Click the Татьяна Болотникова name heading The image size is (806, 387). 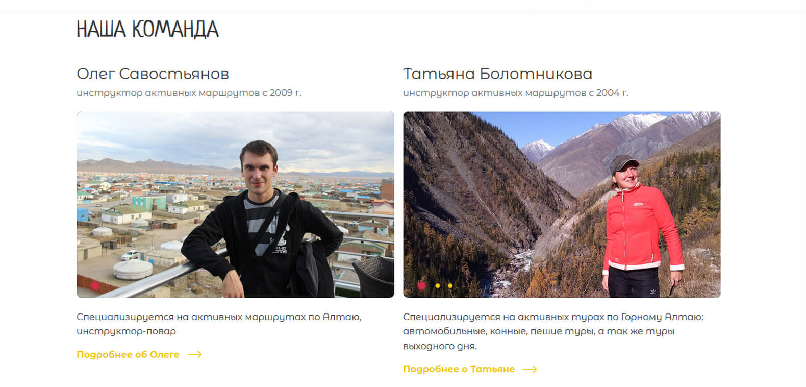pyautogui.click(x=497, y=74)
